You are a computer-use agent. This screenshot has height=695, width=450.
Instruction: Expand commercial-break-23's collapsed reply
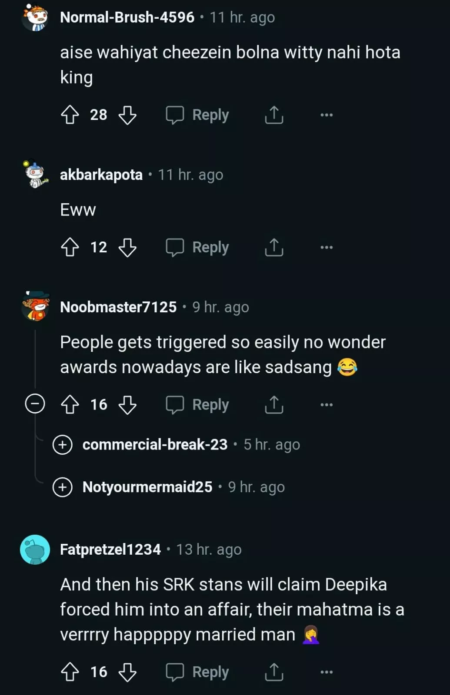[63, 445]
